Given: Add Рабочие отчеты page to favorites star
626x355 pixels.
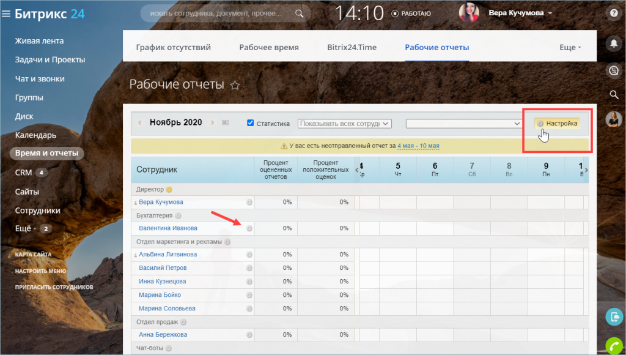Looking at the screenshot, I should 235,85.
